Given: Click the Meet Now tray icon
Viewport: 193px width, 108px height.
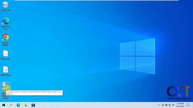Looking at the screenshot, I should 163,105.
